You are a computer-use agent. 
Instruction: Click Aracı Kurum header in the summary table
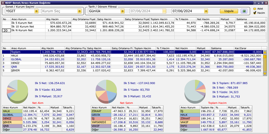28,19
